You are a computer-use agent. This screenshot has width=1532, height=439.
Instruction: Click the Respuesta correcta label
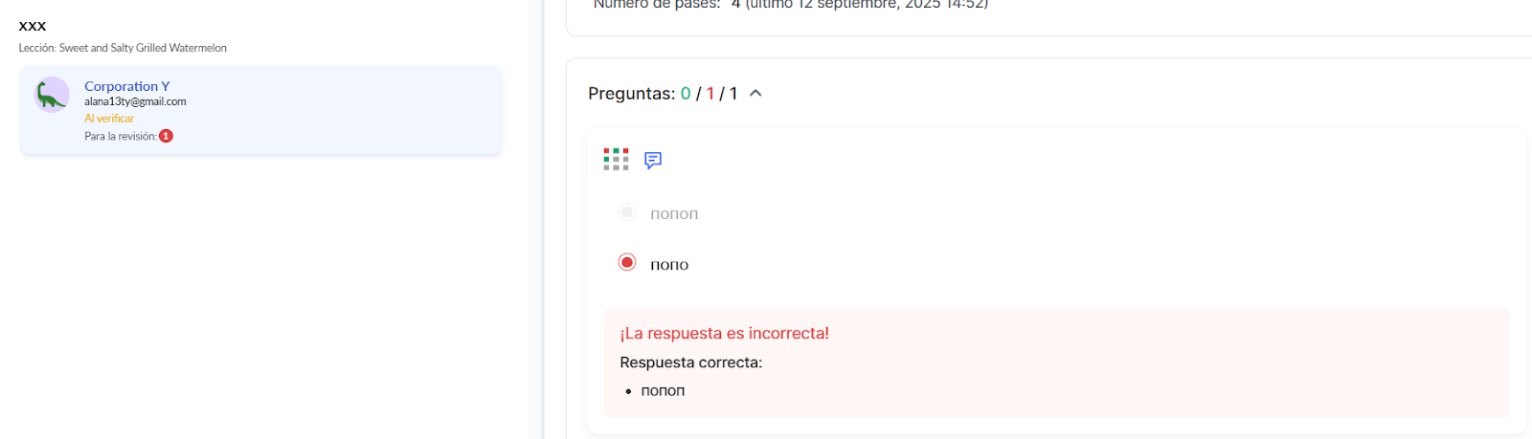(690, 362)
